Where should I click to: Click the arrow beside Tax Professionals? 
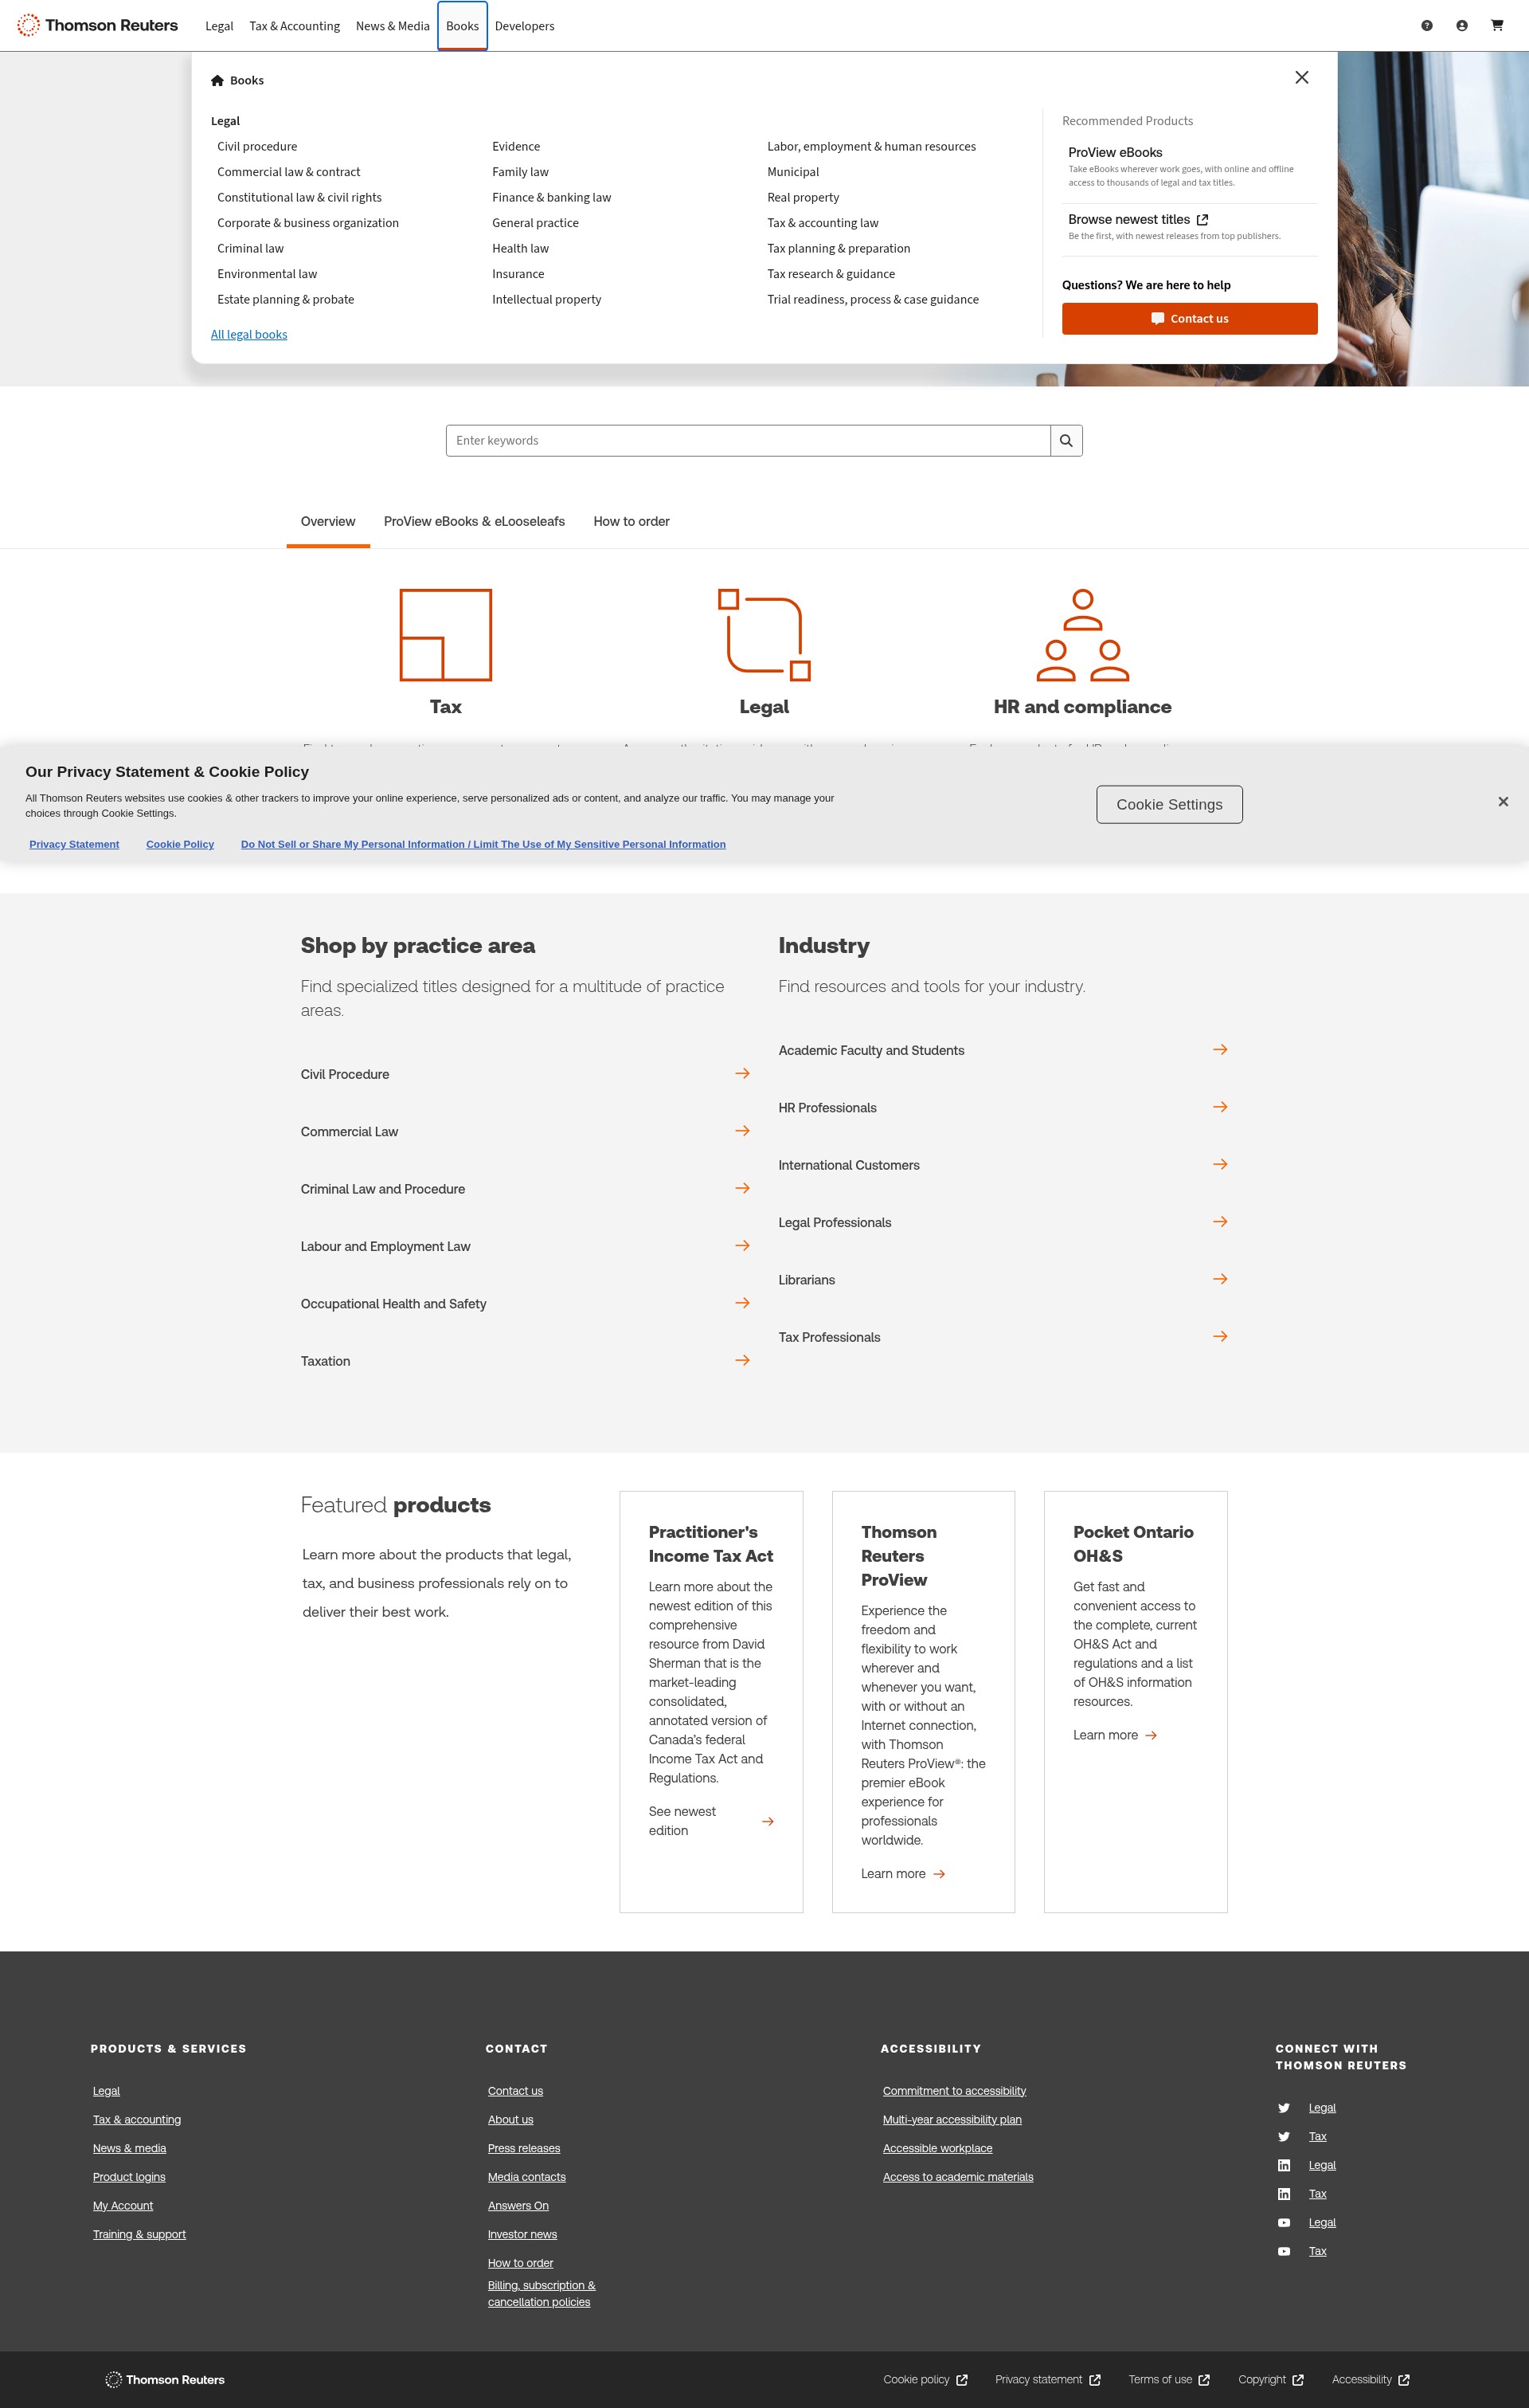[1219, 1336]
